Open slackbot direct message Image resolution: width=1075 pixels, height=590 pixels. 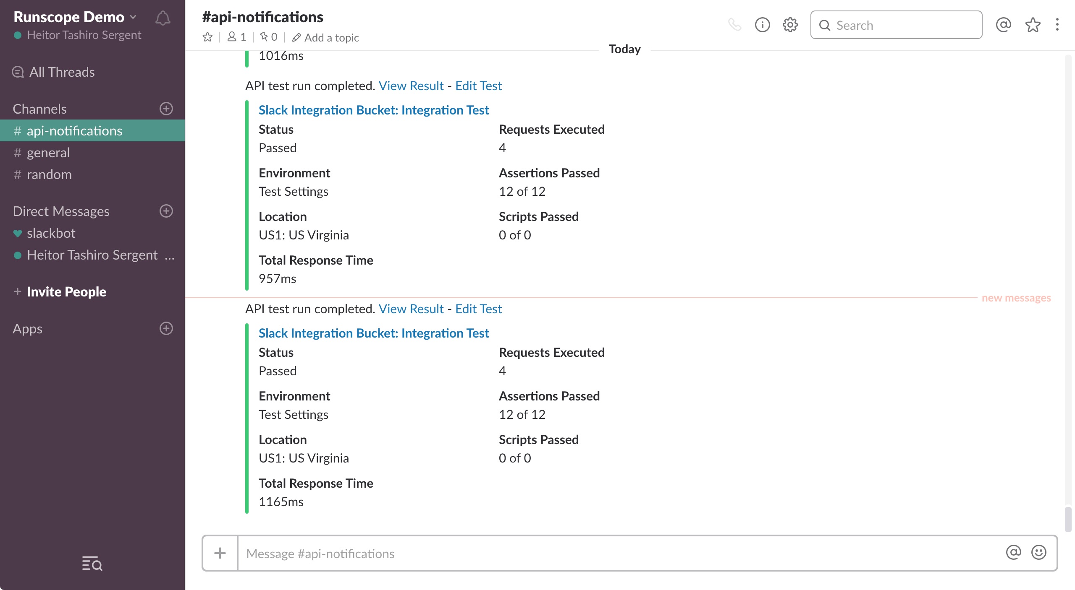pyautogui.click(x=92, y=233)
